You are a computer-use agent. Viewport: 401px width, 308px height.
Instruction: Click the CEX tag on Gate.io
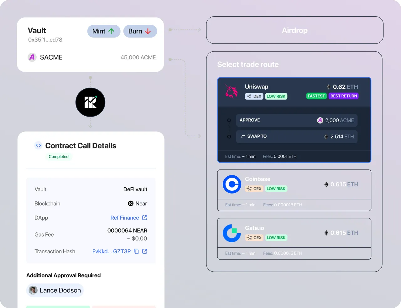tap(254, 238)
